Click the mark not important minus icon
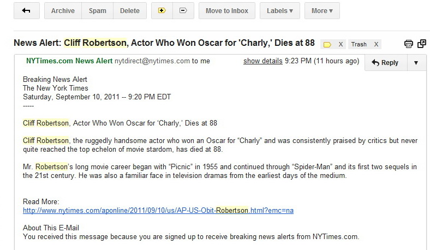The image size is (430, 250). [183, 10]
